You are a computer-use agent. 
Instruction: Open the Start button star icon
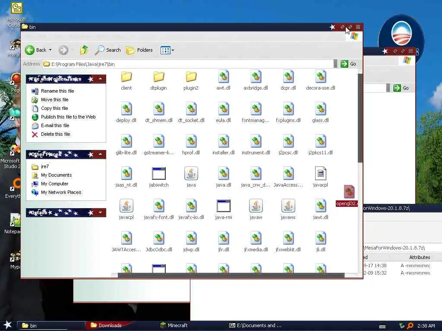tap(7, 325)
